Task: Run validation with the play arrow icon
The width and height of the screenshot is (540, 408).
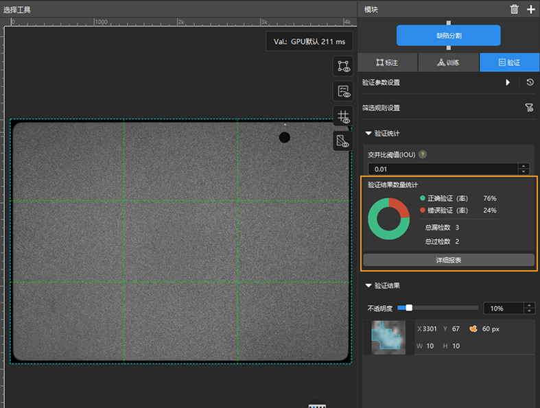Action: (508, 82)
